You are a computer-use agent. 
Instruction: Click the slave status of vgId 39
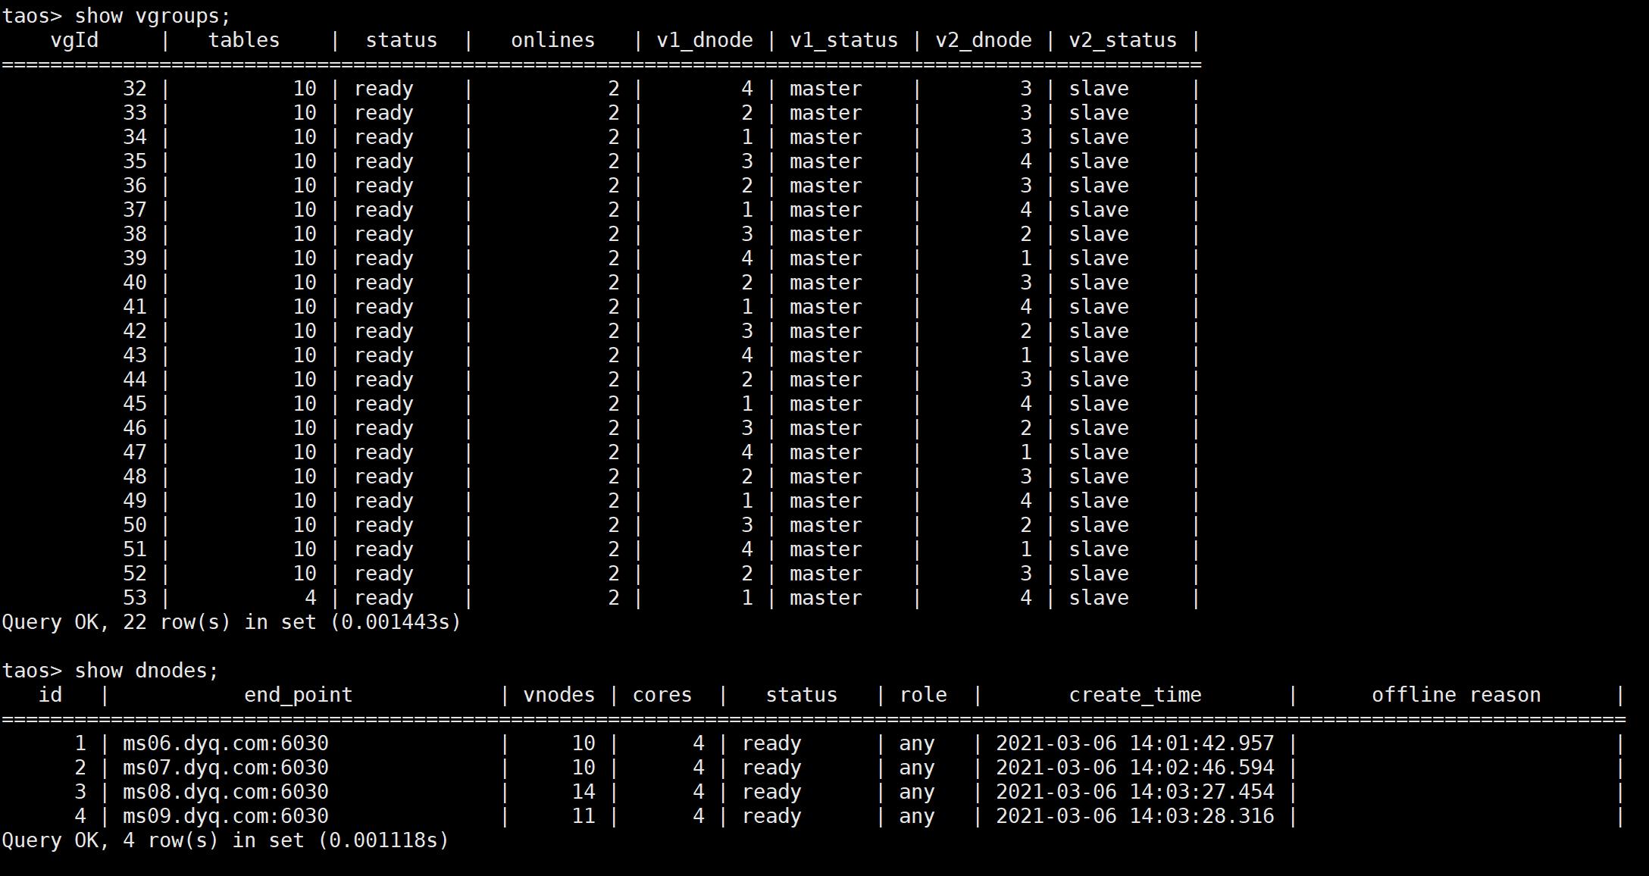pos(1098,258)
